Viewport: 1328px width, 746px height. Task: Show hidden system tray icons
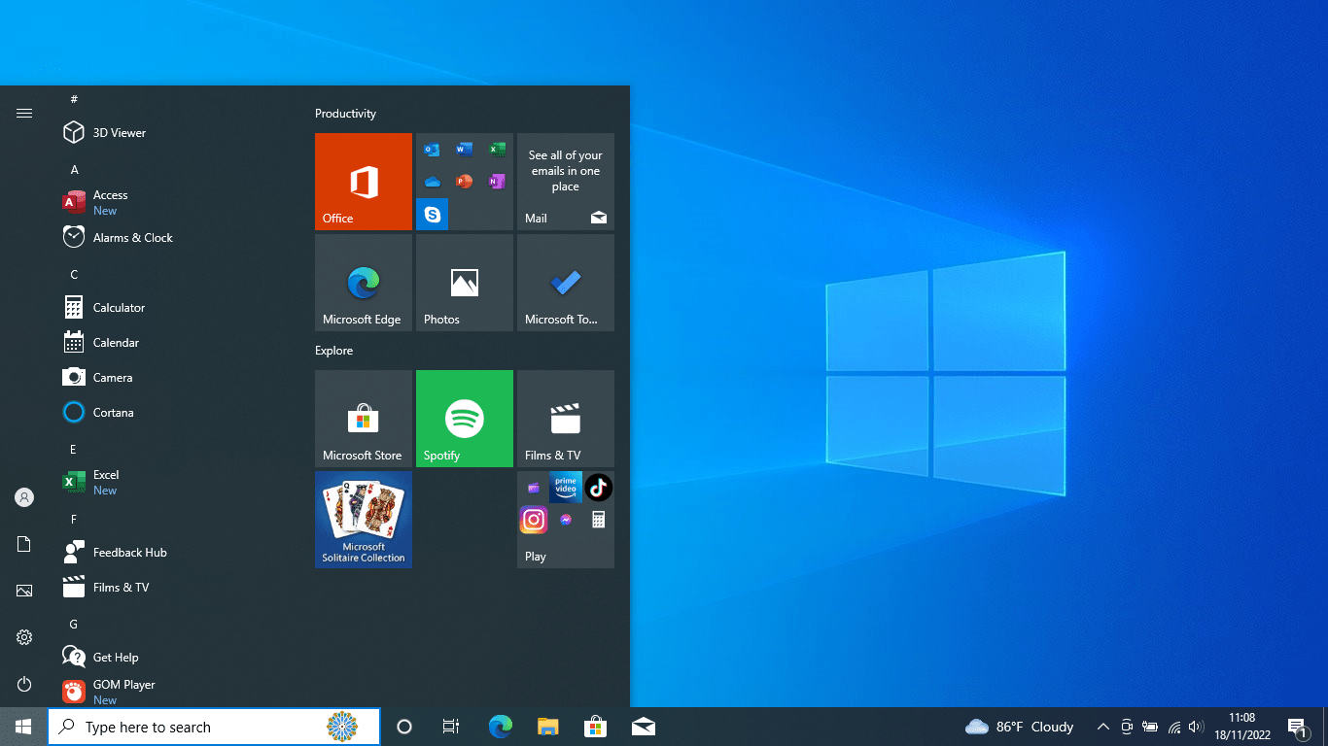point(1102,727)
